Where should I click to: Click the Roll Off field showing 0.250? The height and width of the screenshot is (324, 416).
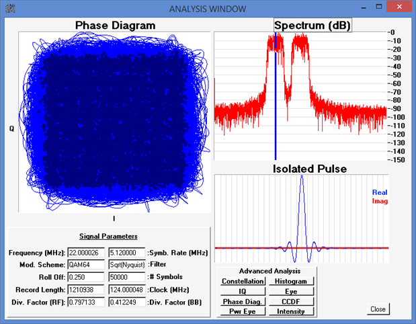(85, 277)
